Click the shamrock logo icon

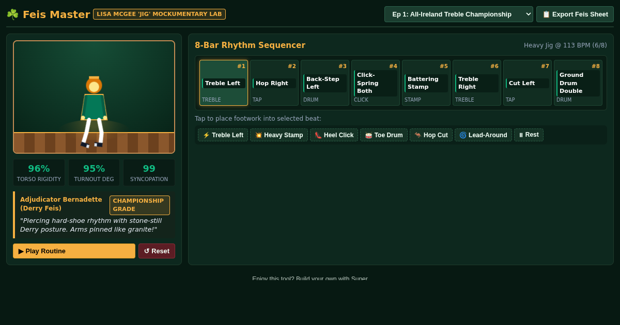[12, 14]
